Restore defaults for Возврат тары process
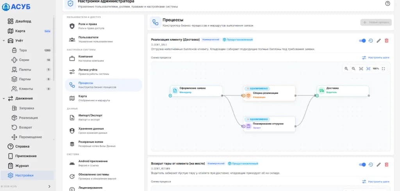Image resolution: width=400 pixels, height=191 pixels. point(371,165)
